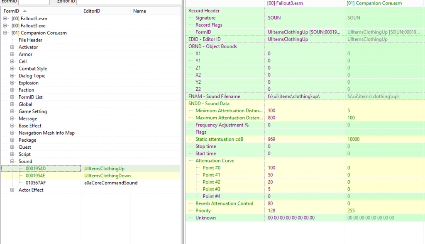Click Companion Core Priority value 255
Image resolution: width=425 pixels, height=244 pixels.
(351, 211)
